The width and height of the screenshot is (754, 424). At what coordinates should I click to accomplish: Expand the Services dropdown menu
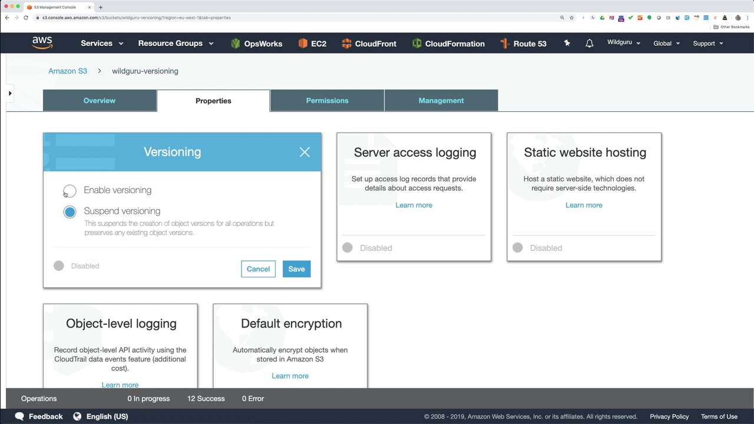(x=102, y=44)
